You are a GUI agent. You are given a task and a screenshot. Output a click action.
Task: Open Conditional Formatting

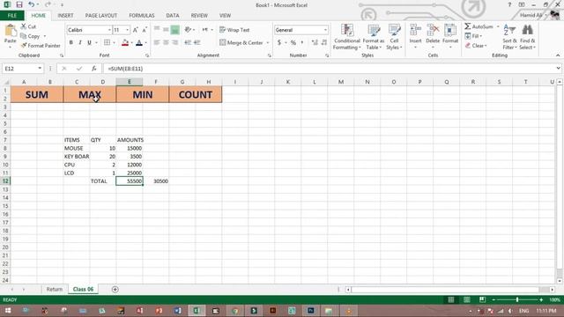click(x=346, y=37)
